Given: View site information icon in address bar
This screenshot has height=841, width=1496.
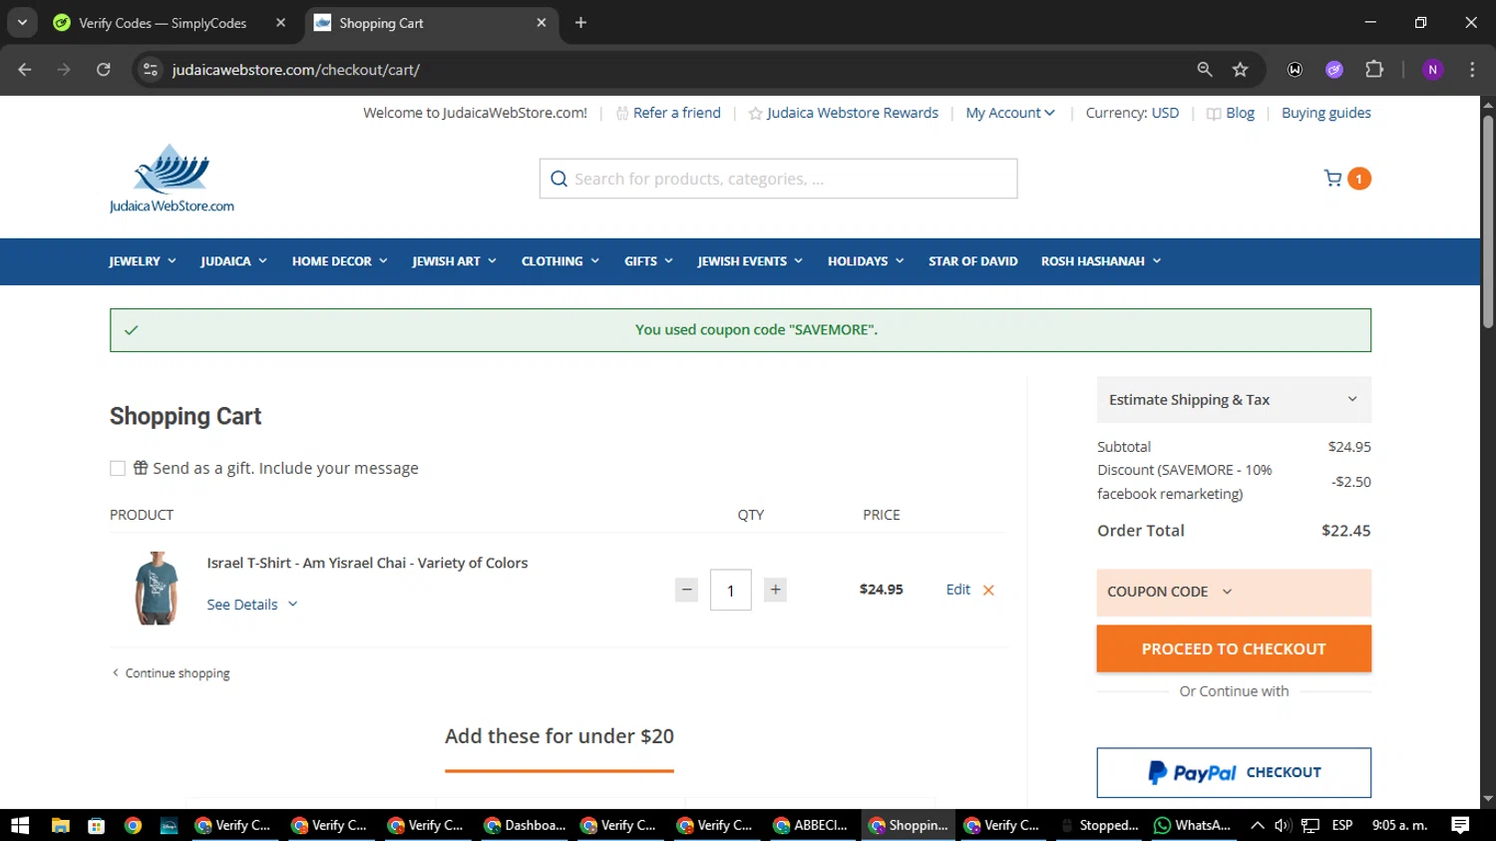Looking at the screenshot, I should pyautogui.click(x=151, y=70).
